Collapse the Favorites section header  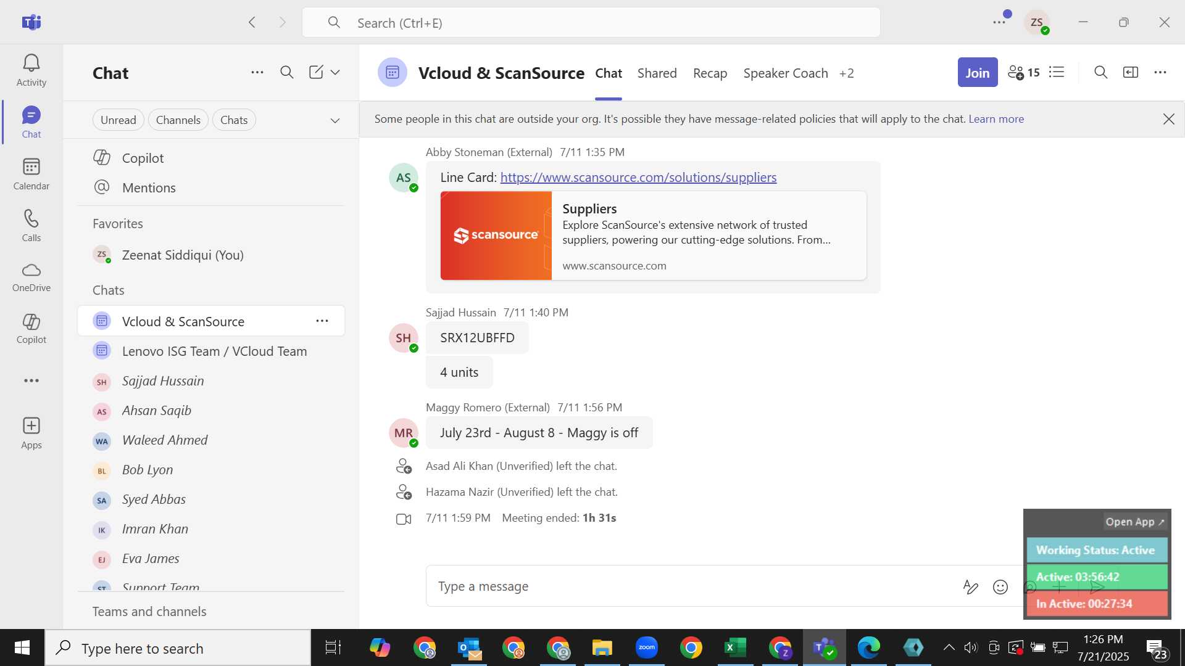118,223
